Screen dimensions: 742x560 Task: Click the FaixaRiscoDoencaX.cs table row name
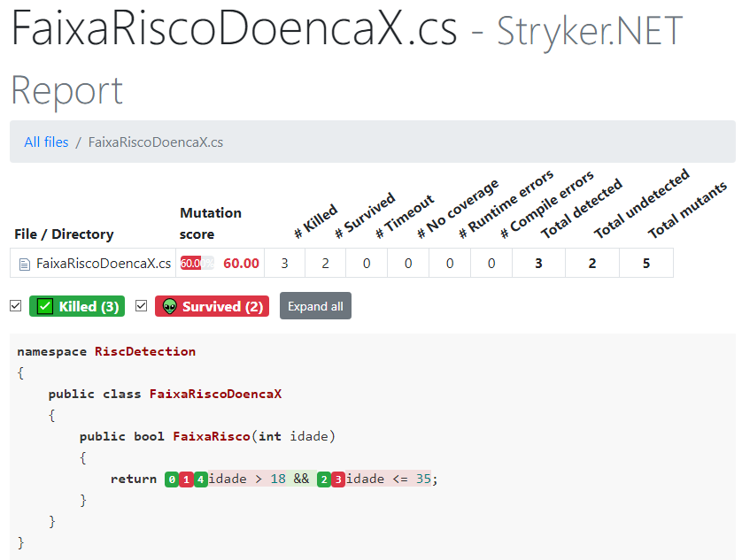[104, 264]
